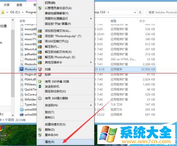Click shield icon beside 重命名(M)

40,135
